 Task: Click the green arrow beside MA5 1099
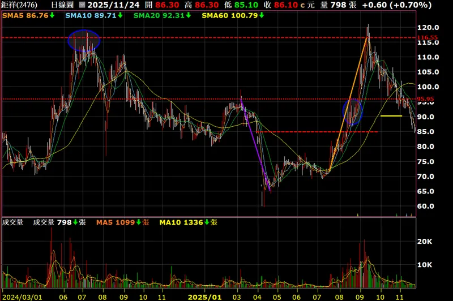[139, 222]
